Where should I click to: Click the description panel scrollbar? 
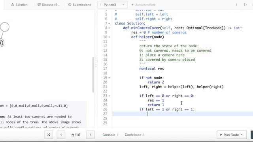coord(93,75)
